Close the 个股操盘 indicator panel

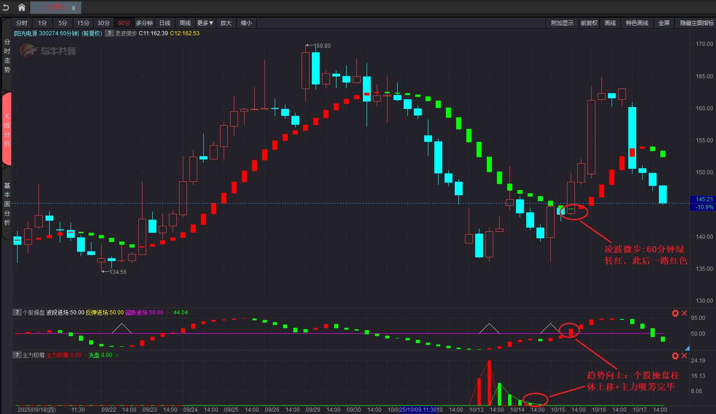pyautogui.click(x=684, y=313)
